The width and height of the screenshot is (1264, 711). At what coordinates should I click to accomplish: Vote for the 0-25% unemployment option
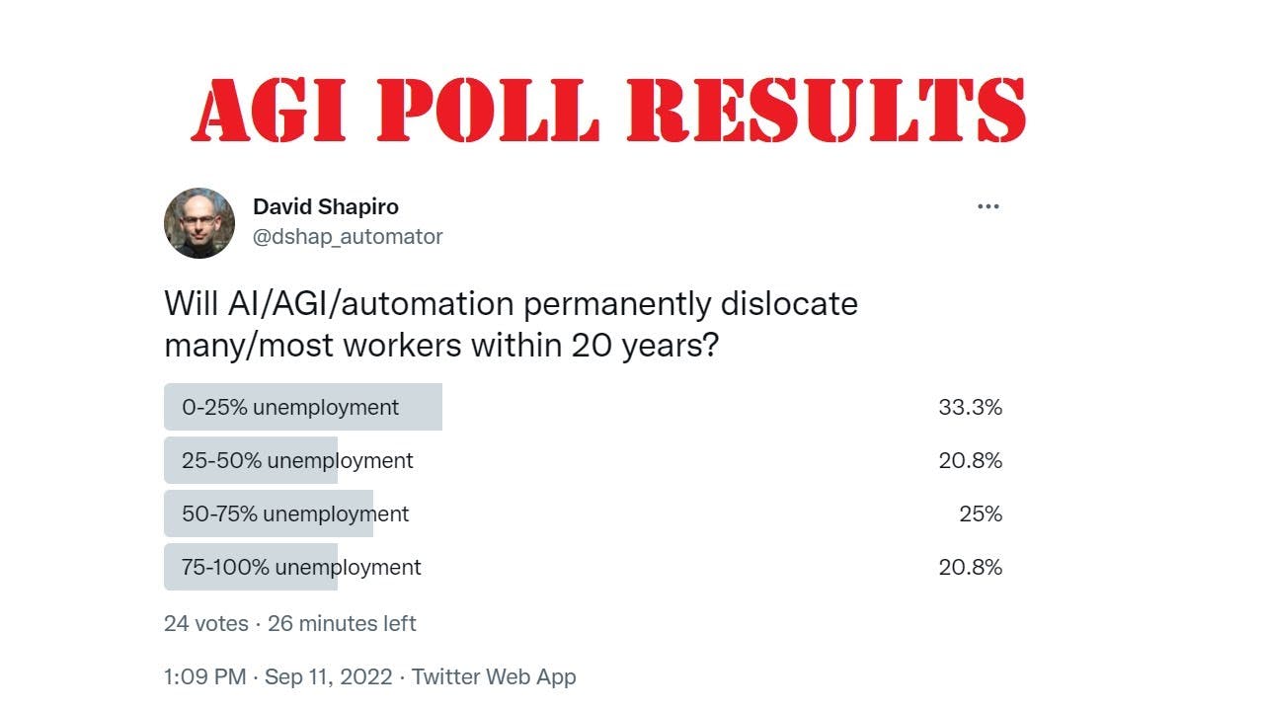303,406
